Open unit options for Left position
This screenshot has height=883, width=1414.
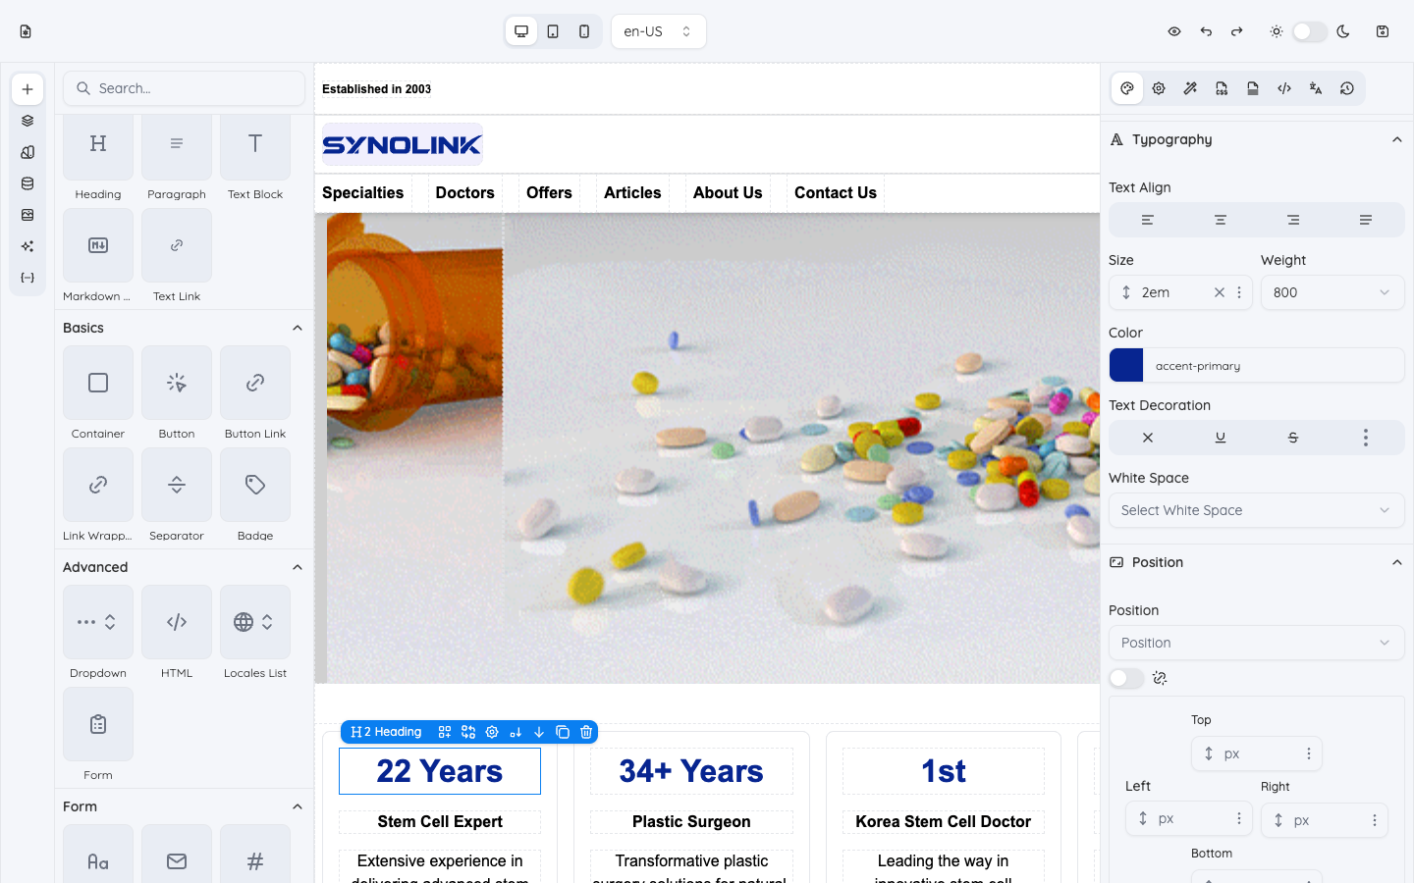[x=1239, y=818]
